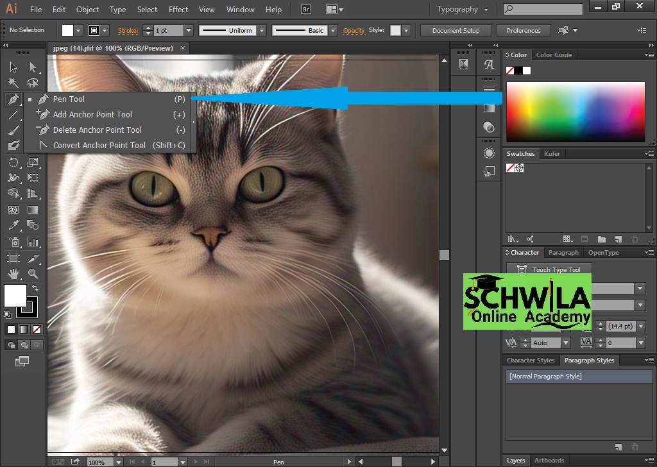The width and height of the screenshot is (657, 467).
Task: Activate the Perspective Grid tool
Action: pyautogui.click(x=33, y=193)
